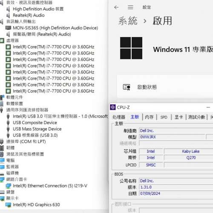Click the BIOS 公司名称 Dell Inc. field

tap(176, 181)
